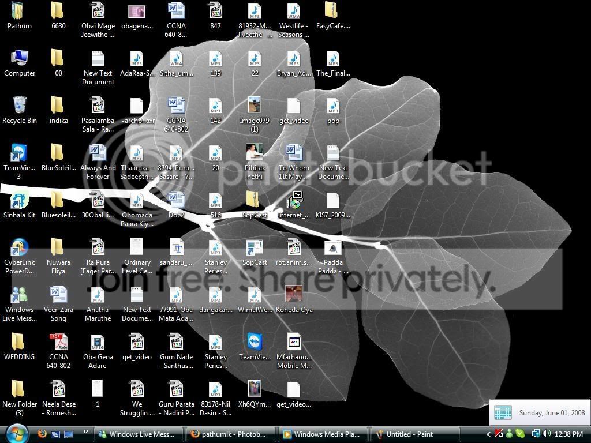Open the volume speaker tray icon
This screenshot has height=443, width=591.
[x=547, y=434]
